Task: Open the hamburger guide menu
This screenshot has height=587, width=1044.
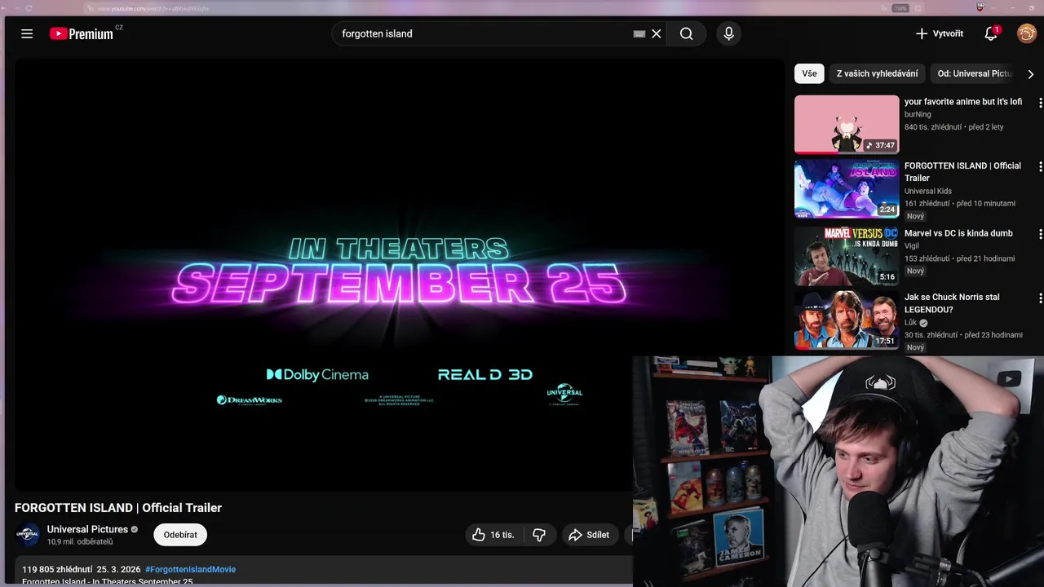Action: [x=27, y=33]
